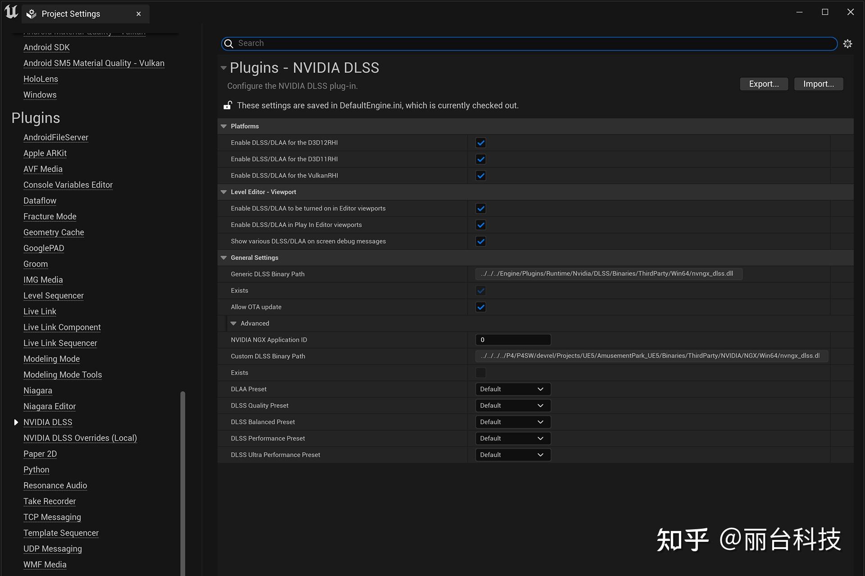
Task: Click the Project Settings tab icon
Action: 32,14
